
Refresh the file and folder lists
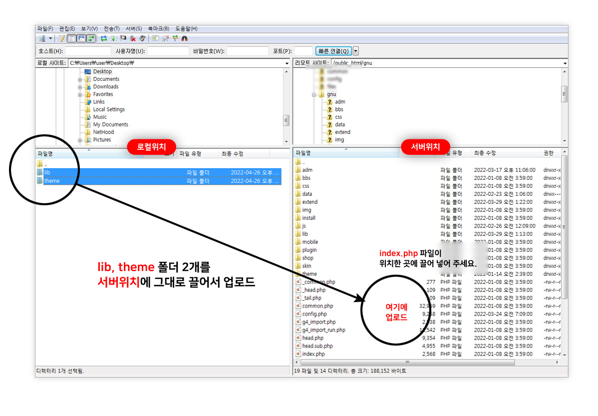tap(103, 38)
